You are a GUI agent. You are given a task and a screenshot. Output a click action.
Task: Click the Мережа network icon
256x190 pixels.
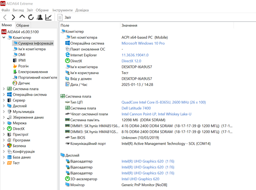(9, 123)
